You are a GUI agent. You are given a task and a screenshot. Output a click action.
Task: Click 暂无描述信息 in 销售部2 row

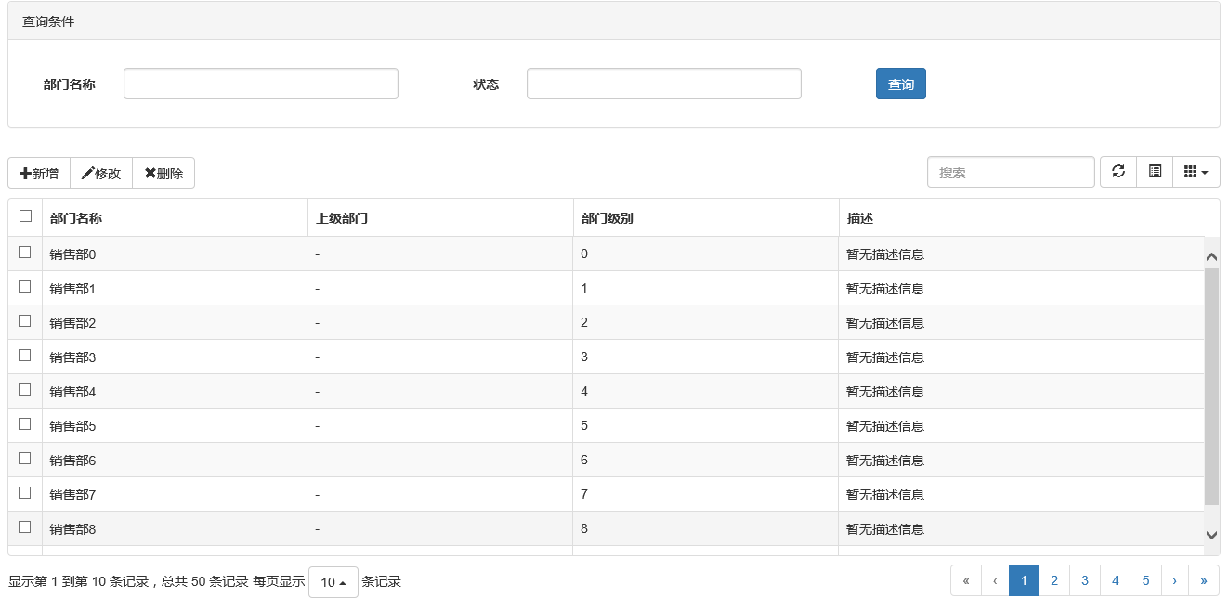[x=885, y=323]
